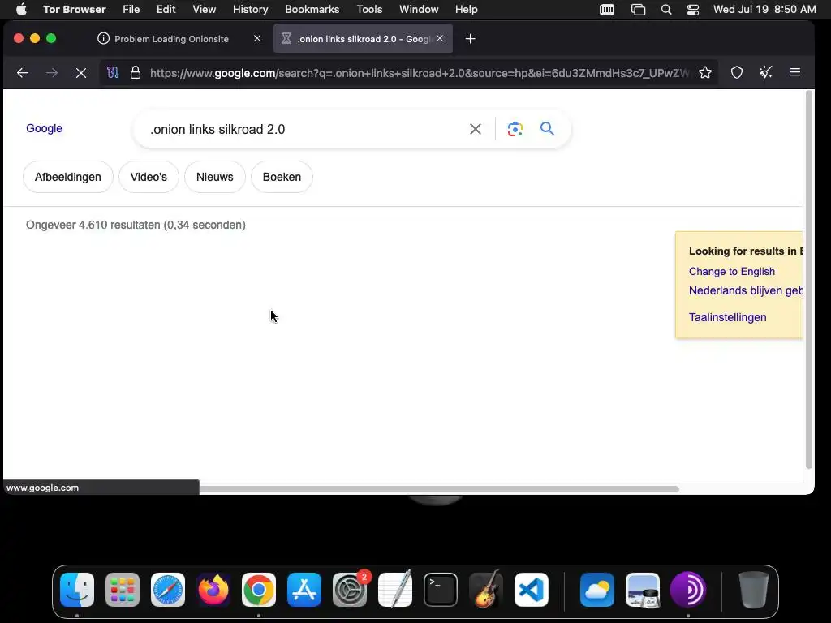Open Launchpad from the Dock
The width and height of the screenshot is (831, 623).
pyautogui.click(x=123, y=590)
